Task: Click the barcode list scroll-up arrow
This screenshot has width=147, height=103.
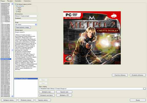Action: [x=12, y=4]
